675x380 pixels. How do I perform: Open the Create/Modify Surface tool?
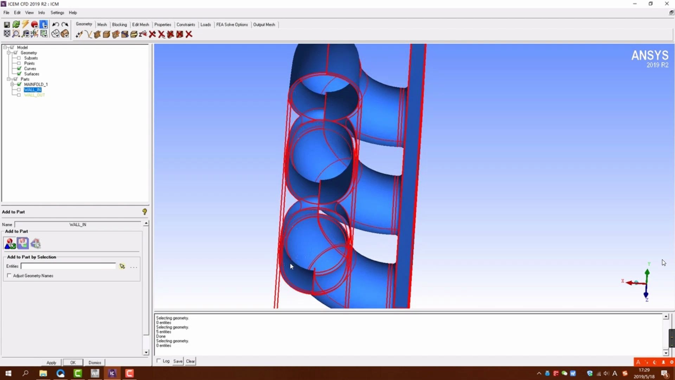(x=97, y=34)
